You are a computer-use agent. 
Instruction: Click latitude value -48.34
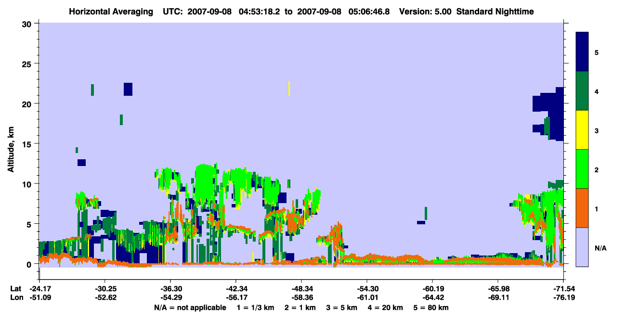click(301, 289)
